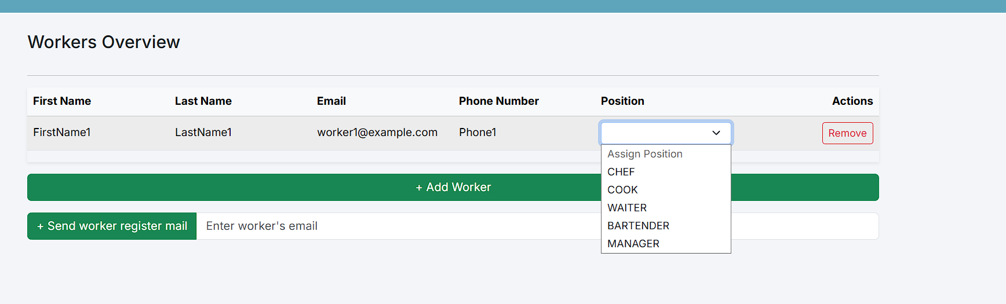Click the Position column header

click(x=622, y=101)
